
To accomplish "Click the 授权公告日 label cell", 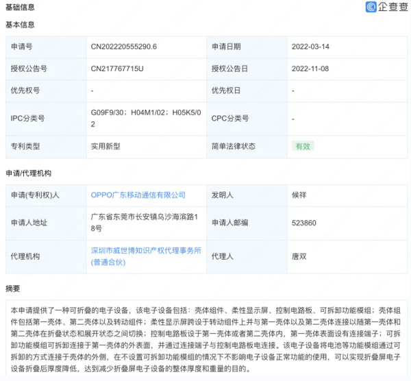I will click(x=247, y=69).
